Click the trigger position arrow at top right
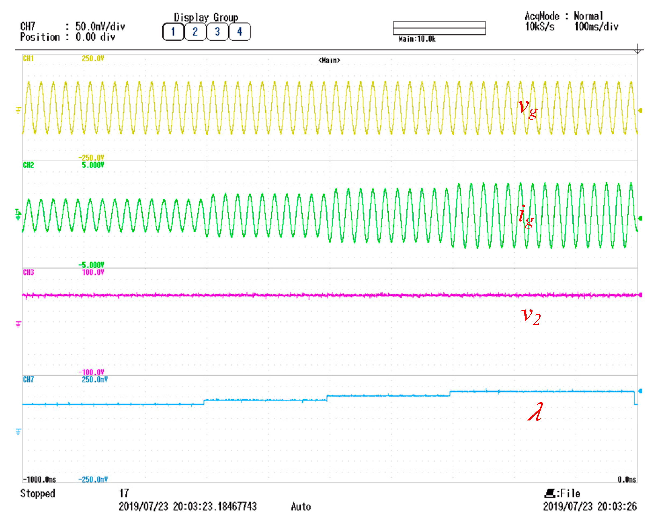 (638, 49)
